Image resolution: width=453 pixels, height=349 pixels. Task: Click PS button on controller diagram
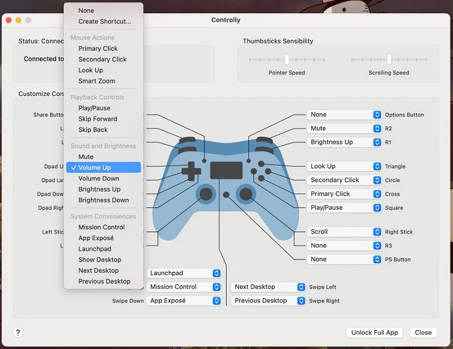226,195
